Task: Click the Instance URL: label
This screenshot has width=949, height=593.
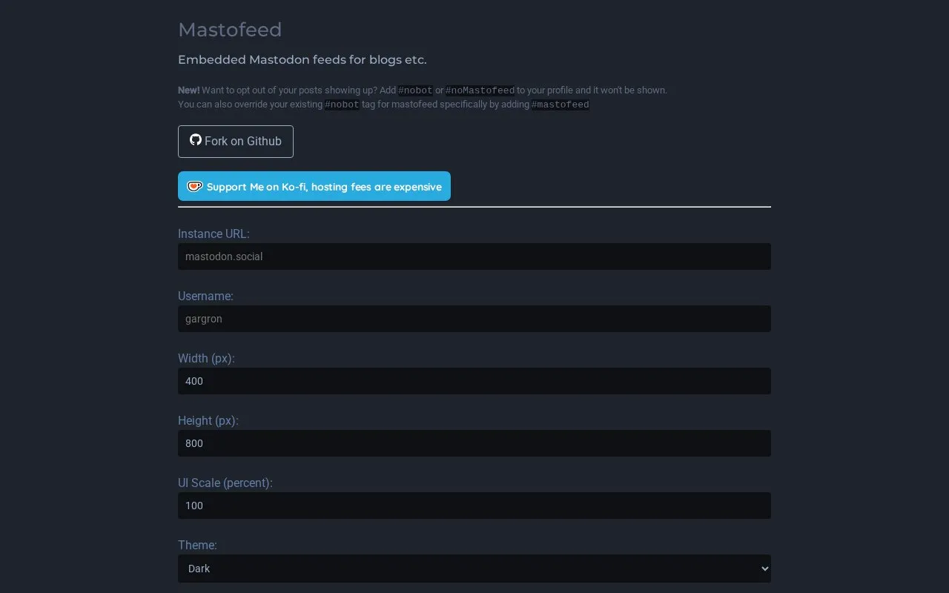Action: 214,233
